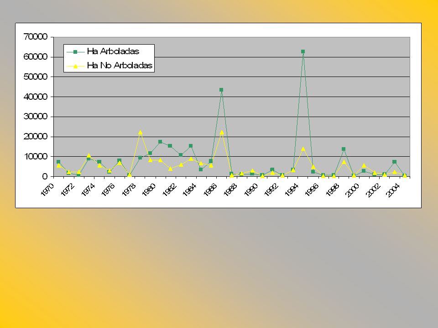The width and height of the screenshot is (438, 328).
Task: Click the 1998 x-axis label
Action: 333,190
